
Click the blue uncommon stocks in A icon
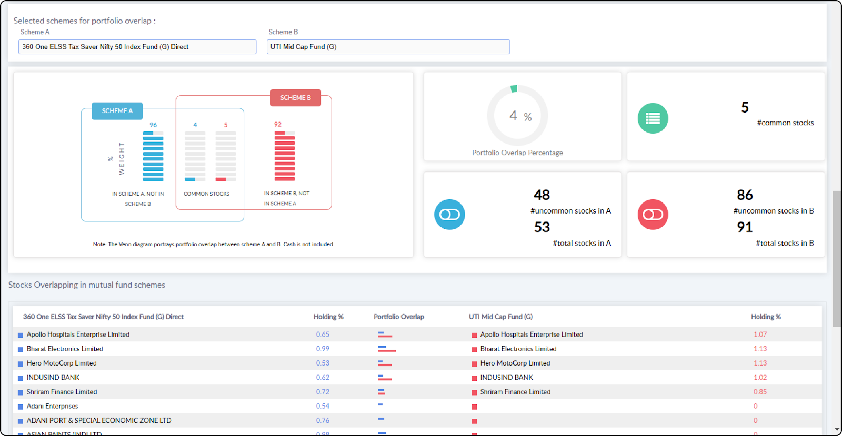coord(449,215)
